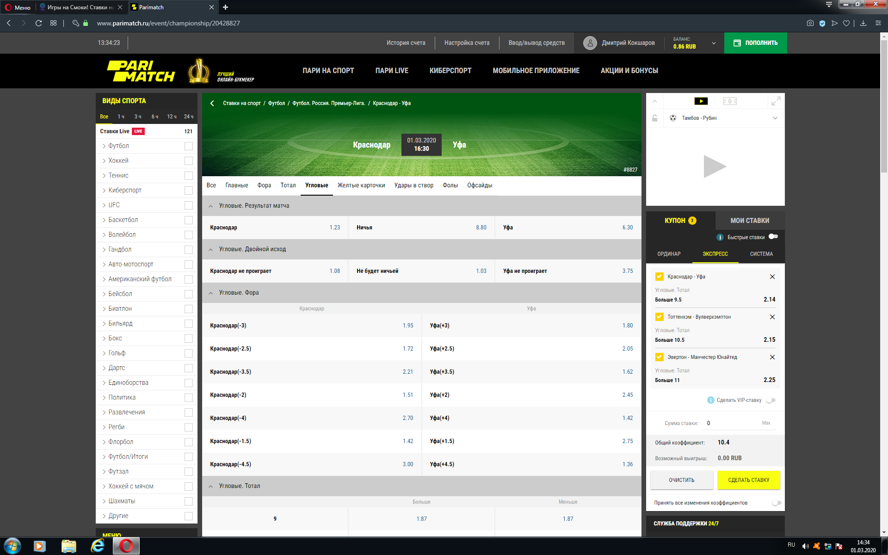This screenshot has height=555, width=888.
Task: Open a new browser tab
Action: (225, 7)
